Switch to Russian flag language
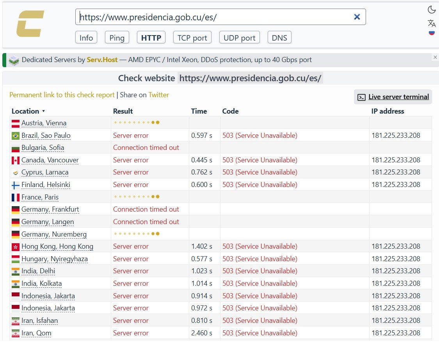 tap(432, 33)
